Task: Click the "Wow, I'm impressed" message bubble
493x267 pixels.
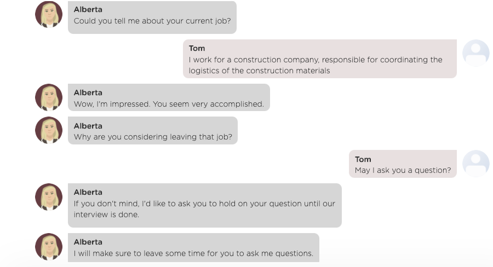Action: coord(169,97)
